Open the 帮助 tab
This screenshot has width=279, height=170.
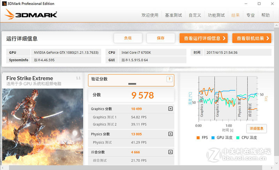point(265,15)
